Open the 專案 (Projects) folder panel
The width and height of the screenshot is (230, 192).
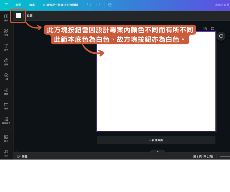coord(6,105)
